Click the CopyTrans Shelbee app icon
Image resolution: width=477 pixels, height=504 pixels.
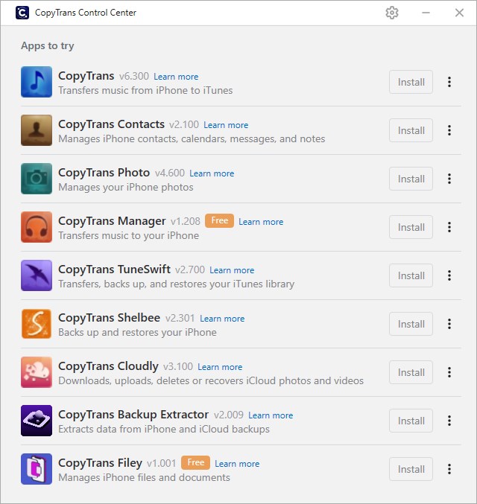37,324
